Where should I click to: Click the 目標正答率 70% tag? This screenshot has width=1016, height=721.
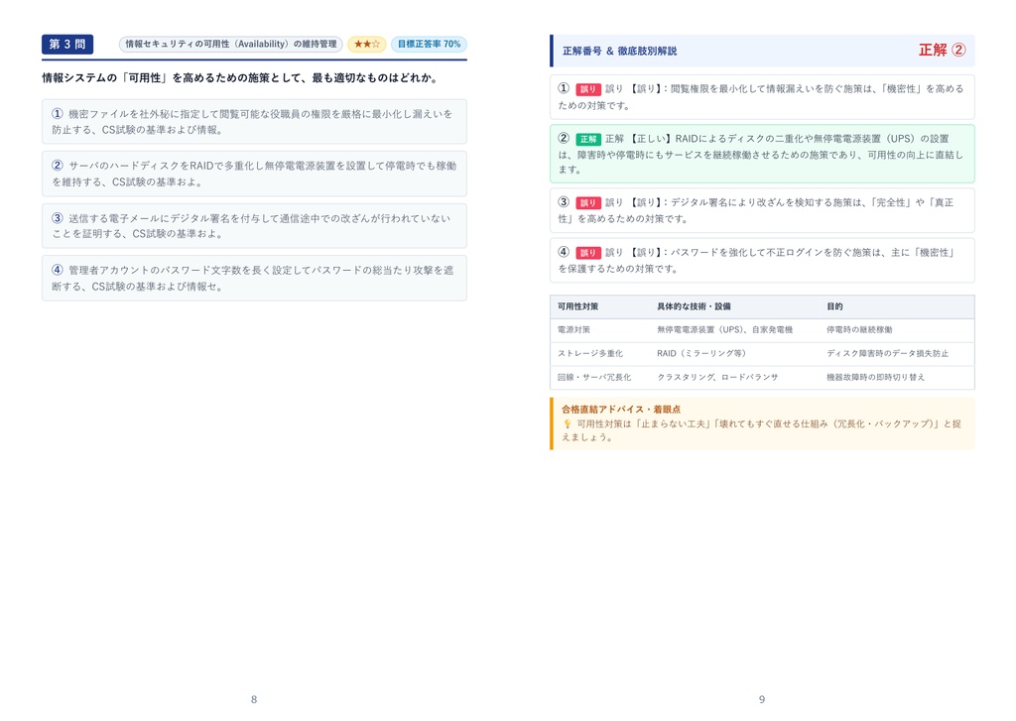tap(429, 44)
